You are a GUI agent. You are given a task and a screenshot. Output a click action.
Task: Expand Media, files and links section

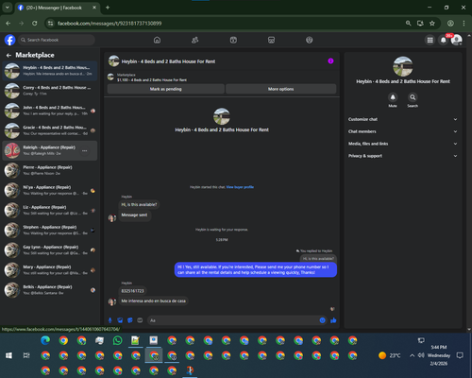[x=402, y=144]
